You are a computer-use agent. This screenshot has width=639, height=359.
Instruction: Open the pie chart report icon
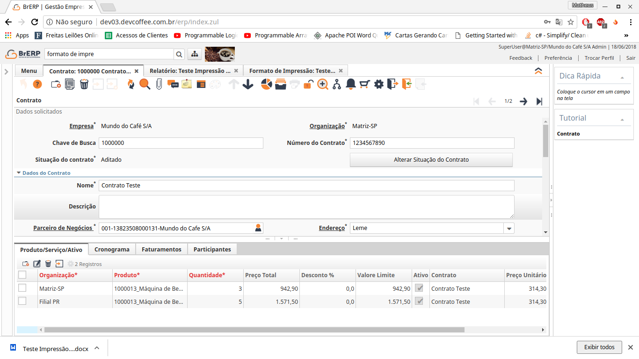point(266,84)
